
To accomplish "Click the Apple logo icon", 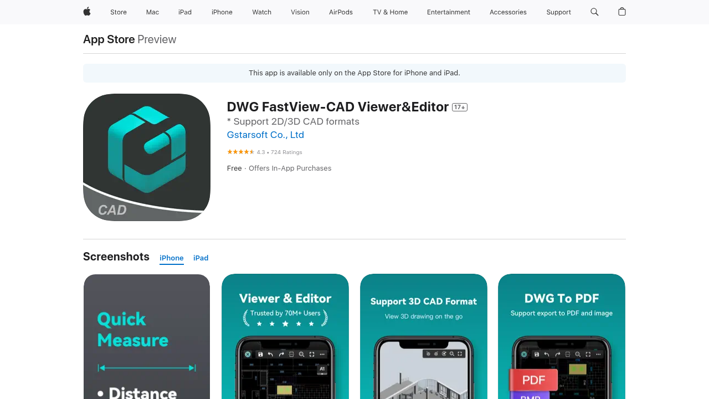I will coord(87,12).
